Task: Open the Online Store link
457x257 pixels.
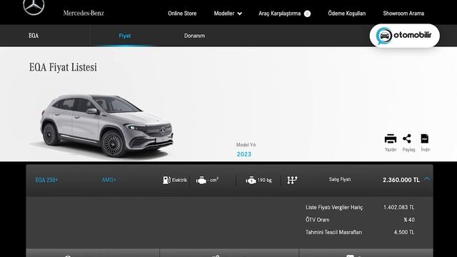Action: [x=182, y=14]
